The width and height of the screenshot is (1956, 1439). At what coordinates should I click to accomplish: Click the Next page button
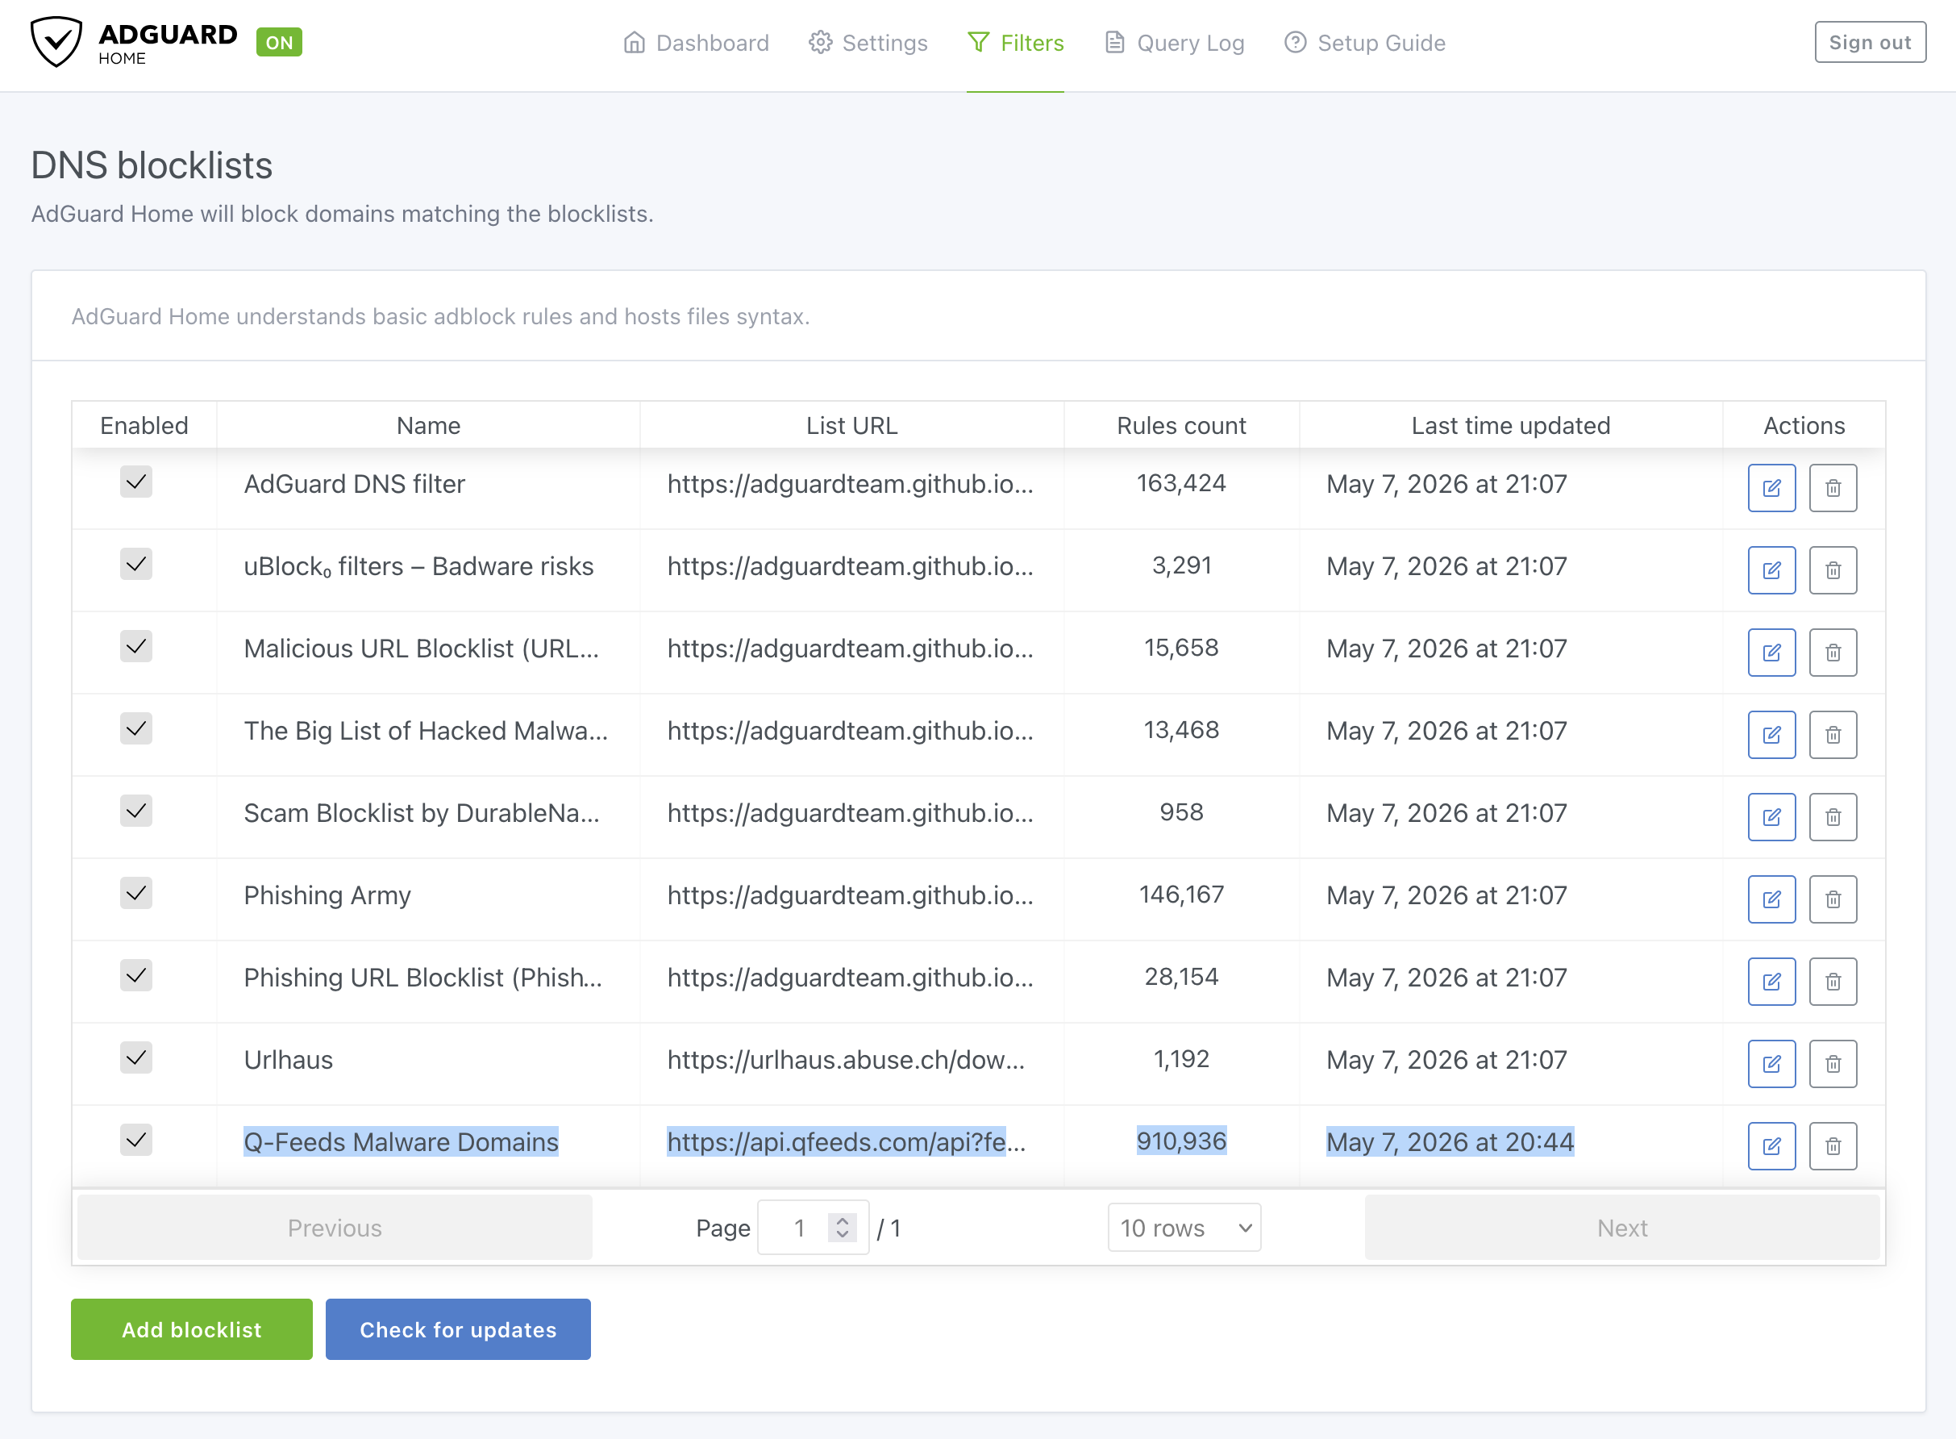point(1621,1228)
